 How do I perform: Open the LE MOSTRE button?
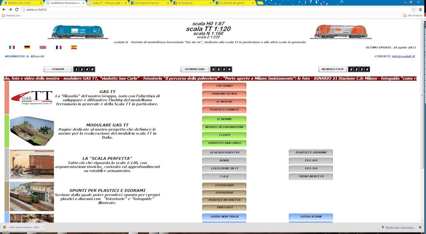(x=224, y=102)
